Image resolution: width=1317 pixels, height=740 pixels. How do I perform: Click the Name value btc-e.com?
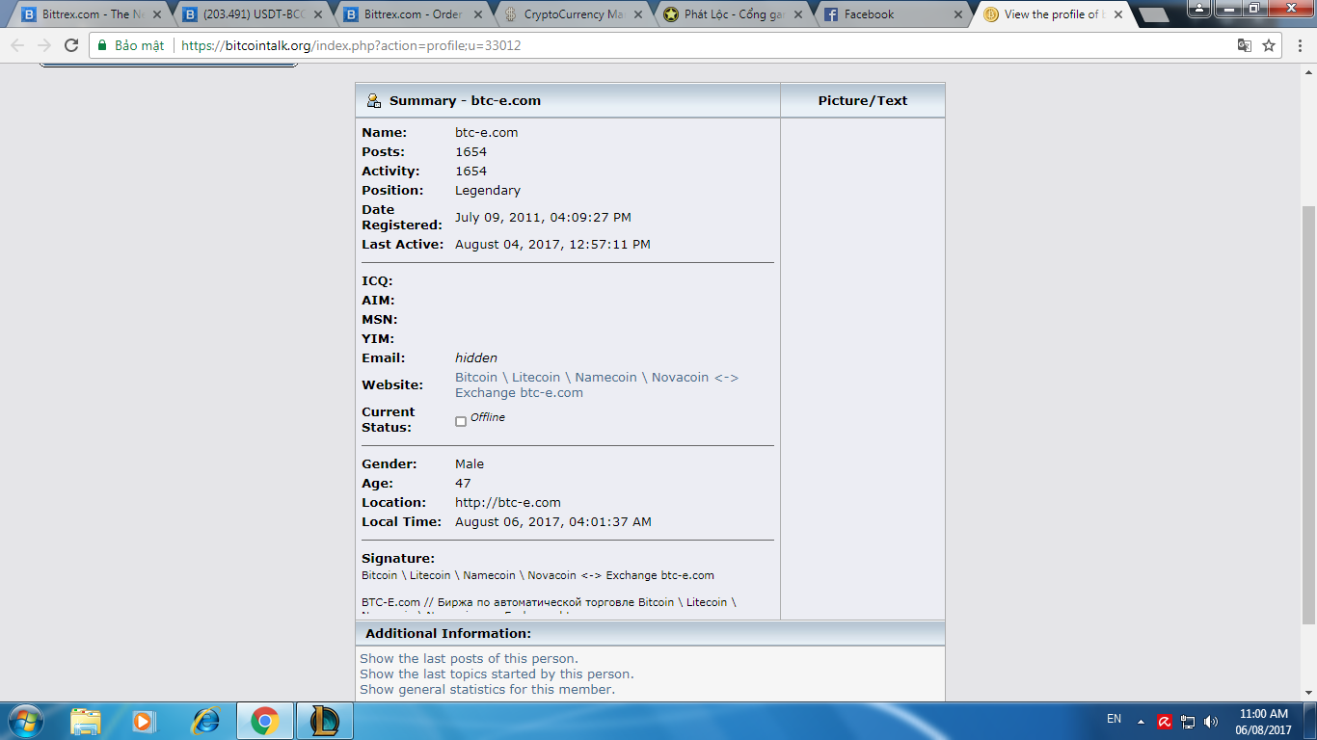[x=487, y=133]
